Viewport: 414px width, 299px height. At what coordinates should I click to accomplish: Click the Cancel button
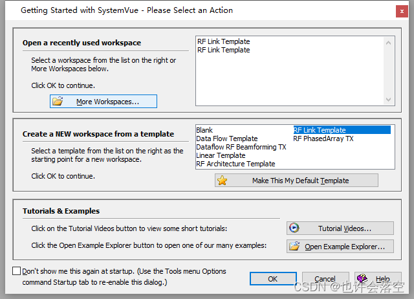[x=325, y=279]
